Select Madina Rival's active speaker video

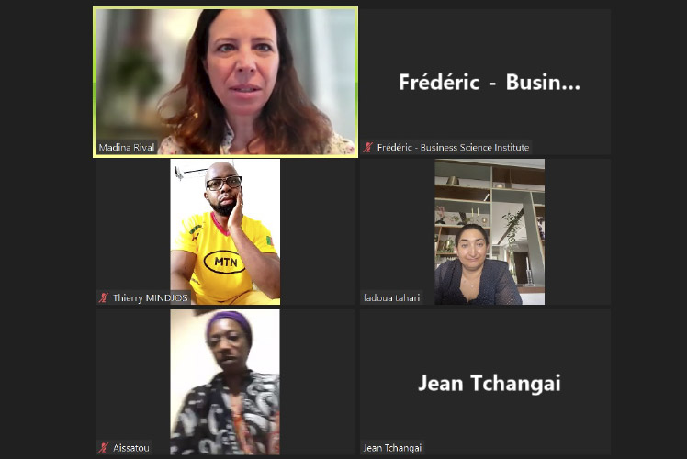pyautogui.click(x=225, y=82)
